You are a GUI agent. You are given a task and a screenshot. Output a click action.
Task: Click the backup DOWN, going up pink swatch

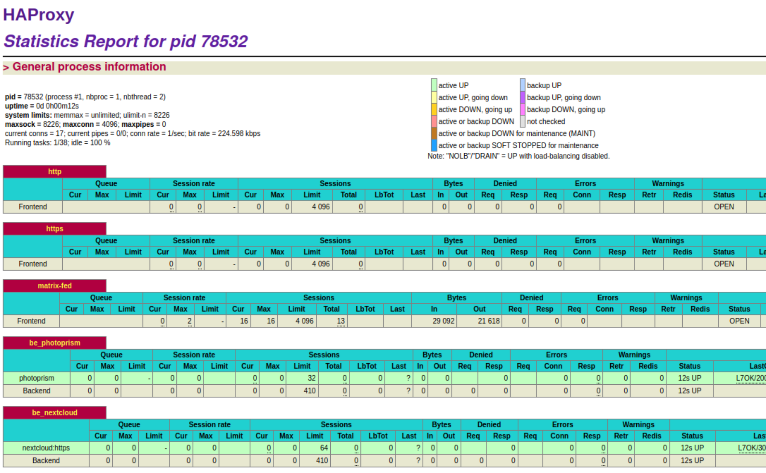click(522, 109)
